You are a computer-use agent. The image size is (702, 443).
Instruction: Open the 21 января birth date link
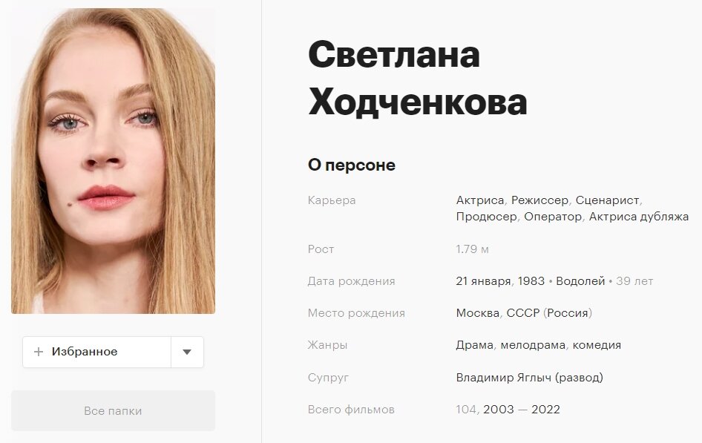coord(483,281)
